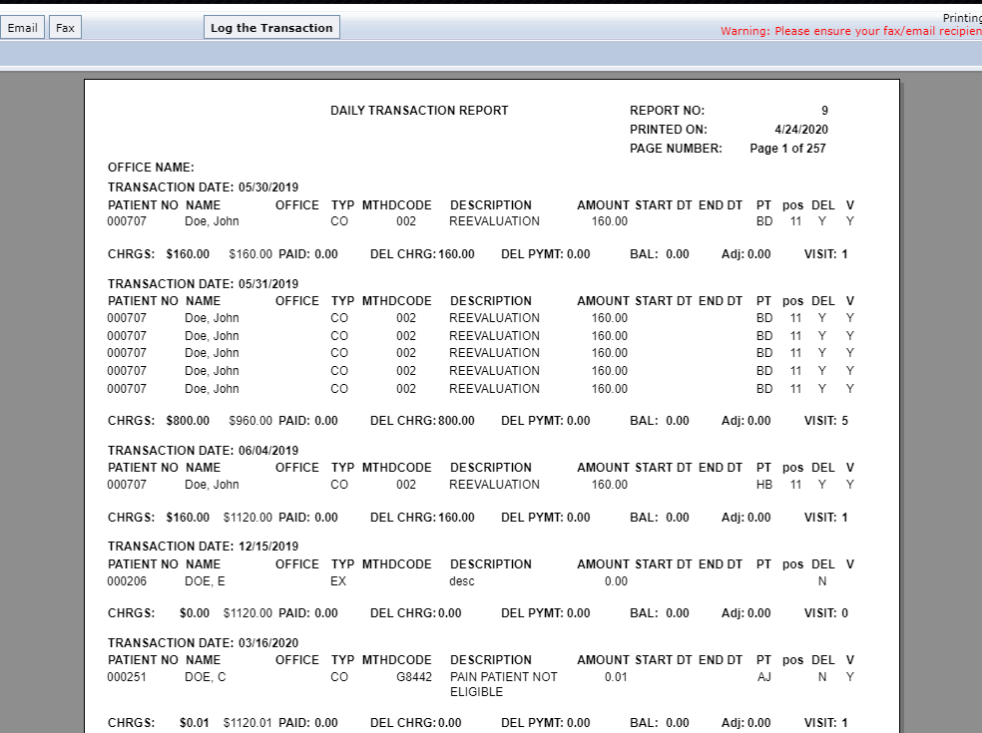Click the Page 1 of 257 indicator
The height and width of the screenshot is (733, 982).
coord(787,149)
